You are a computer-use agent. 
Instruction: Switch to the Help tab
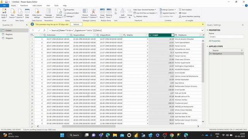coord(65,5)
